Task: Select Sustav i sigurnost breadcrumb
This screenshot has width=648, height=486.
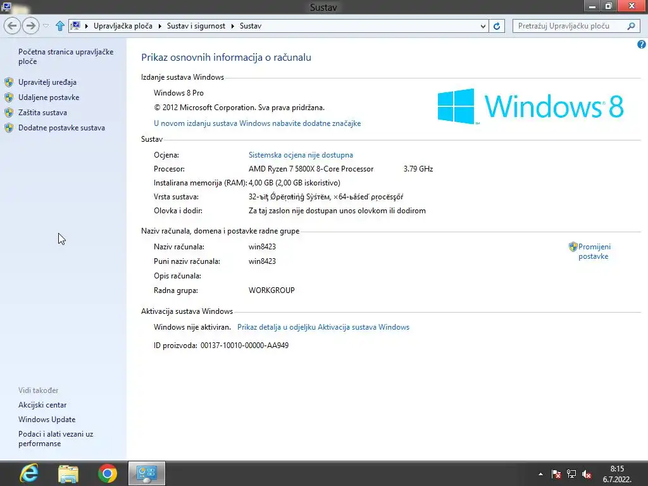Action: pyautogui.click(x=196, y=25)
